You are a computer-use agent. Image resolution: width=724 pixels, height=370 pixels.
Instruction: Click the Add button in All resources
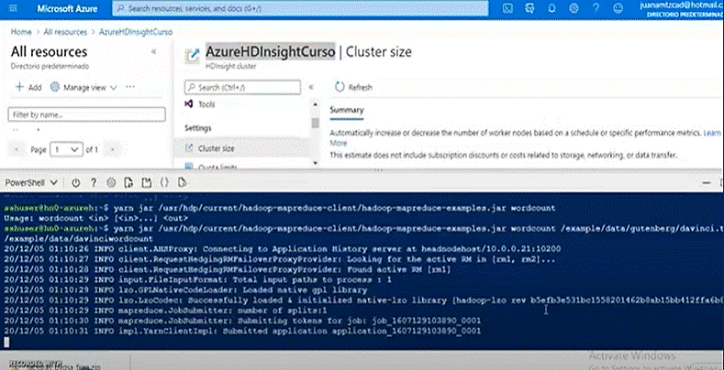coord(28,87)
